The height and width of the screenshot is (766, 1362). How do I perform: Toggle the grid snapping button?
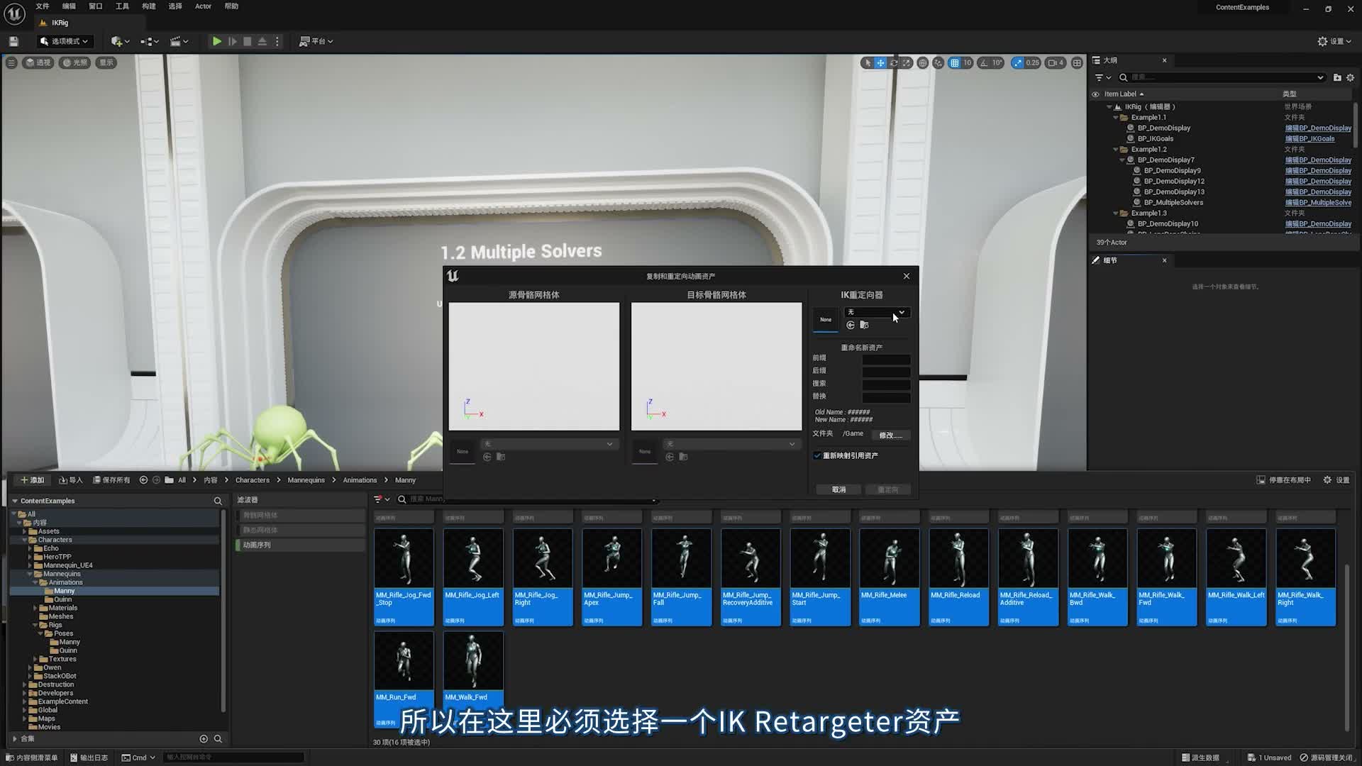click(954, 63)
